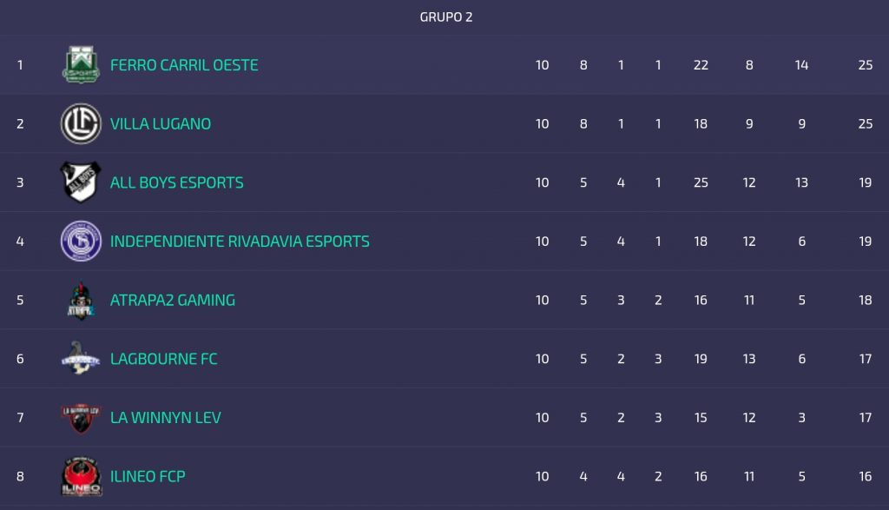Click the GRUPO 2 table header

[446, 17]
